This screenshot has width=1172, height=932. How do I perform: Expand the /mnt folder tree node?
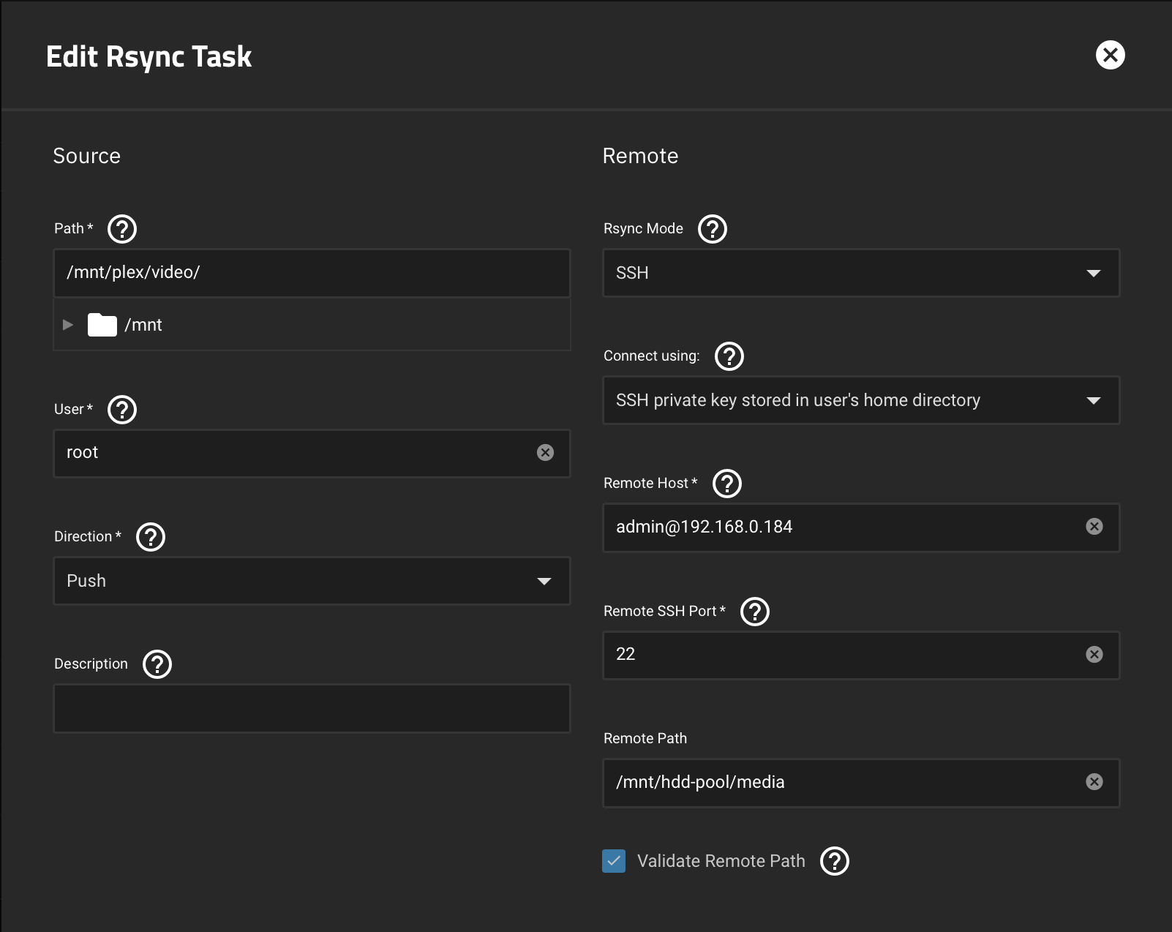[68, 325]
